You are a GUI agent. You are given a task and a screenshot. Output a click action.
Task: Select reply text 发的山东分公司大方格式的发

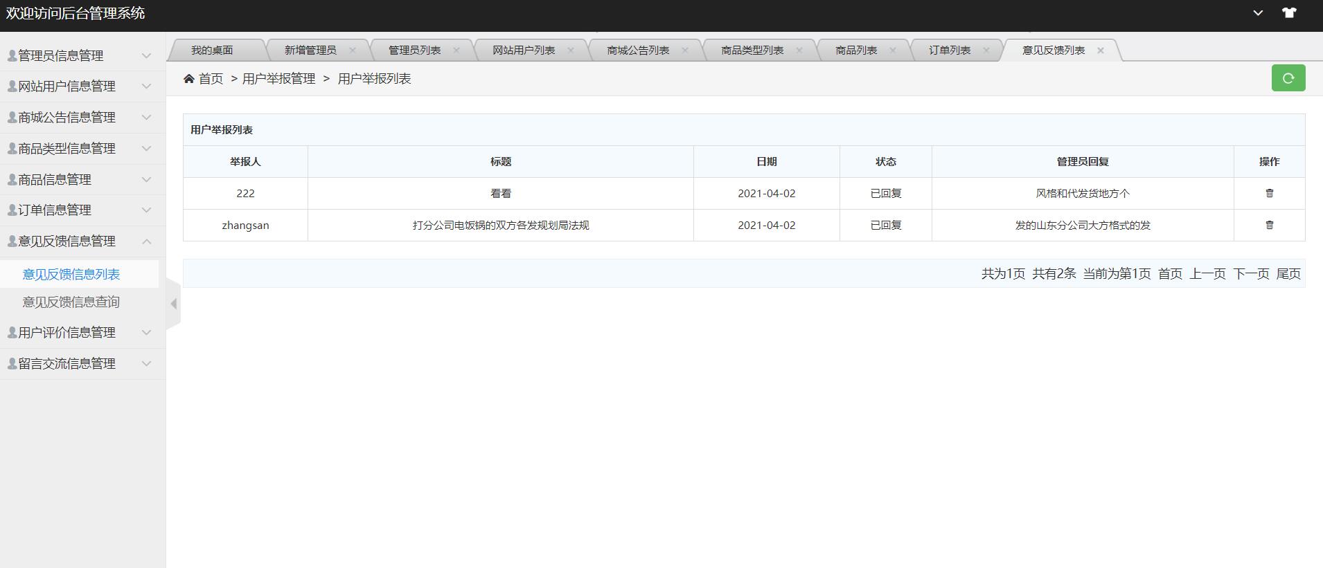point(1083,226)
